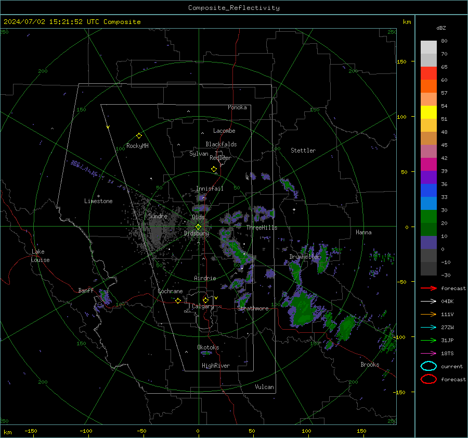Click the cyan current ellipse icon
468x438 pixels.
pyautogui.click(x=428, y=366)
